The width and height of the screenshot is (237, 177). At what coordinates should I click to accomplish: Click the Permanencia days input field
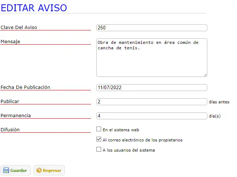(152, 116)
